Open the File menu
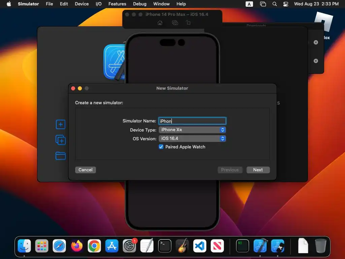Viewport: 345px width, 259px height. coord(49,4)
